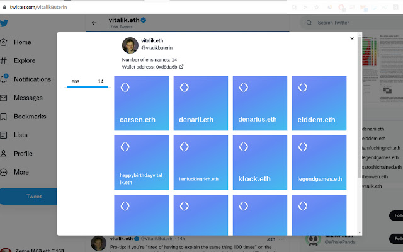Go to Bookmarks in sidebar

[30, 117]
